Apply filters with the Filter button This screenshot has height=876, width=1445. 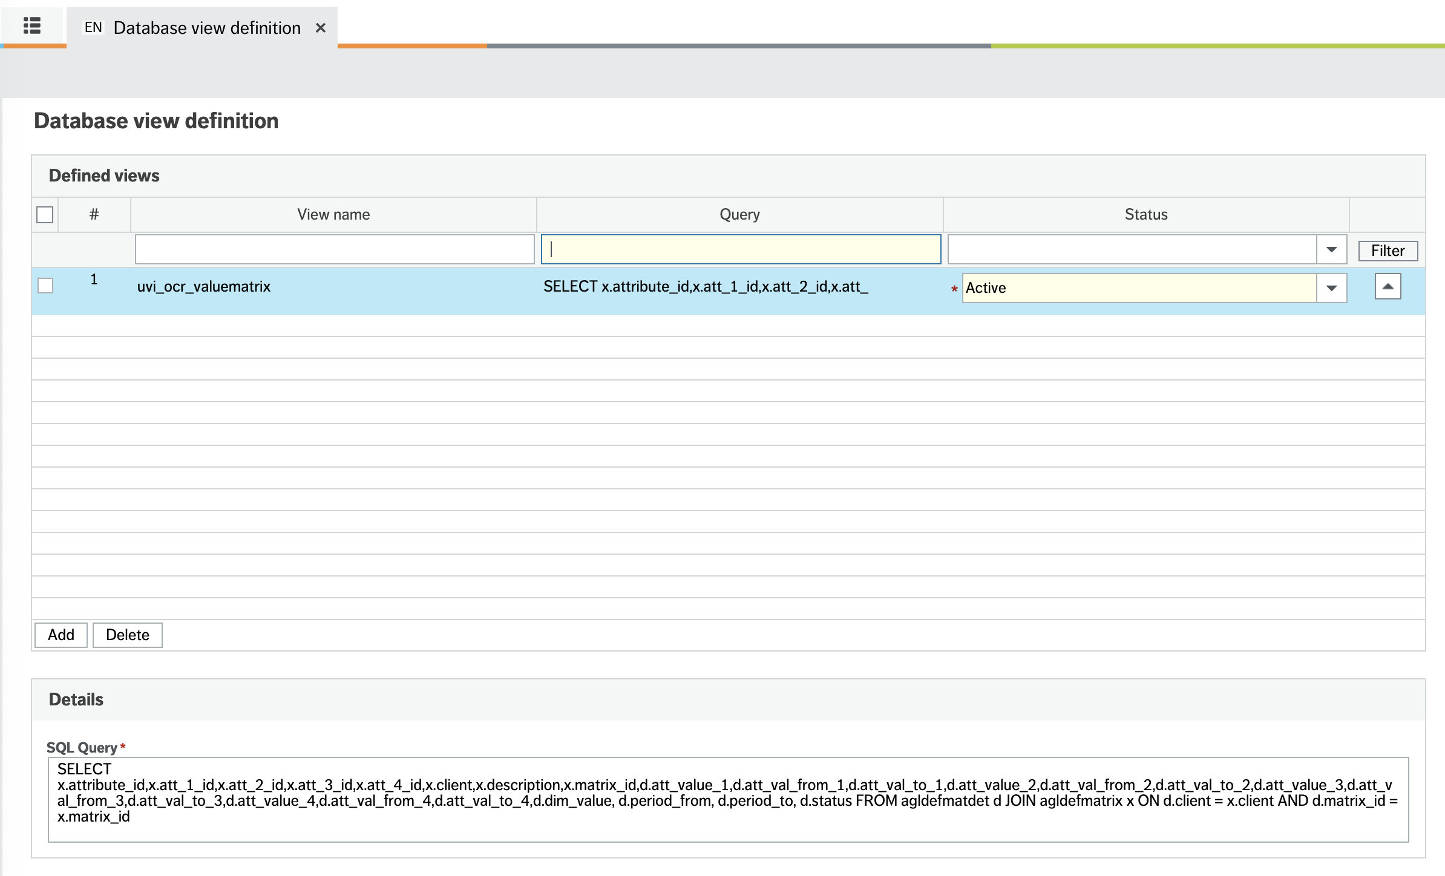(1388, 250)
